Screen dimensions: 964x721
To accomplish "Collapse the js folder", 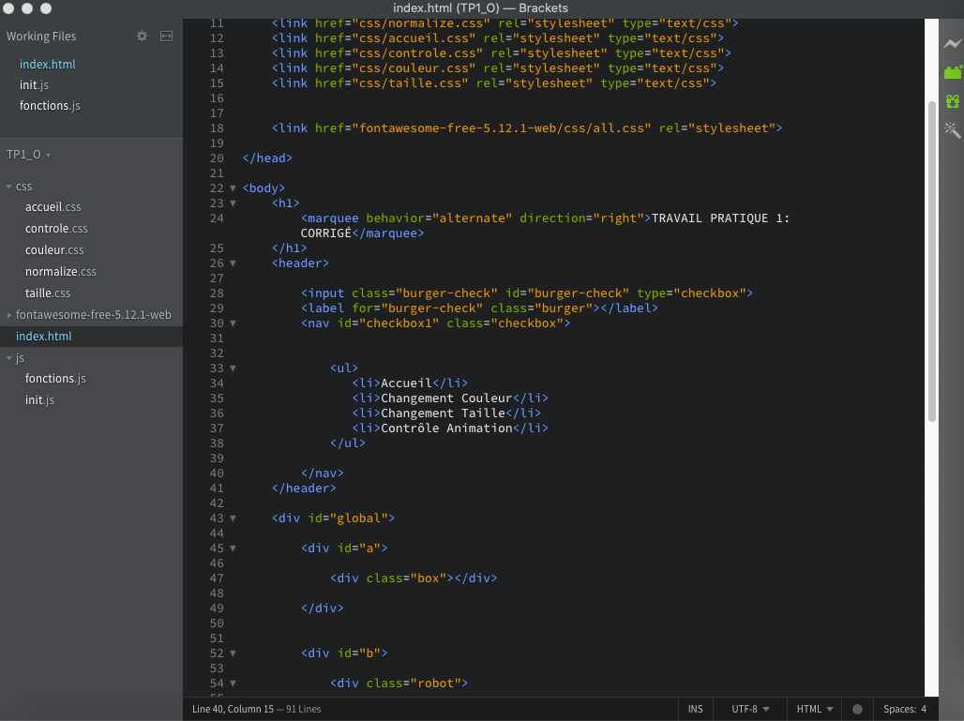I will tap(8, 358).
